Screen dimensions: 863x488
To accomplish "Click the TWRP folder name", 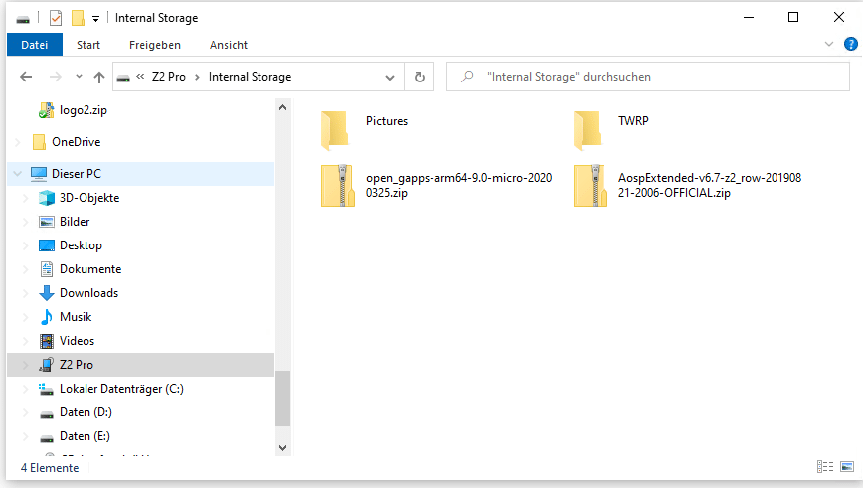I will coord(633,121).
